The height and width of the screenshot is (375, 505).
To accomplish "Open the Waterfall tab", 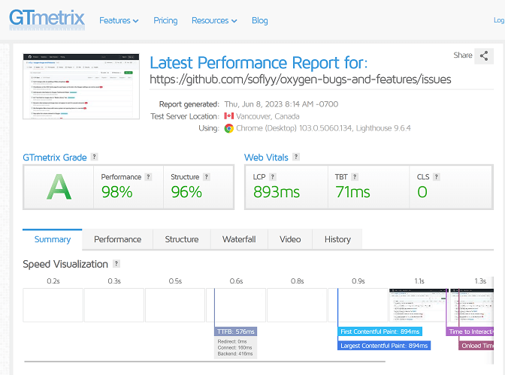I will click(x=239, y=239).
